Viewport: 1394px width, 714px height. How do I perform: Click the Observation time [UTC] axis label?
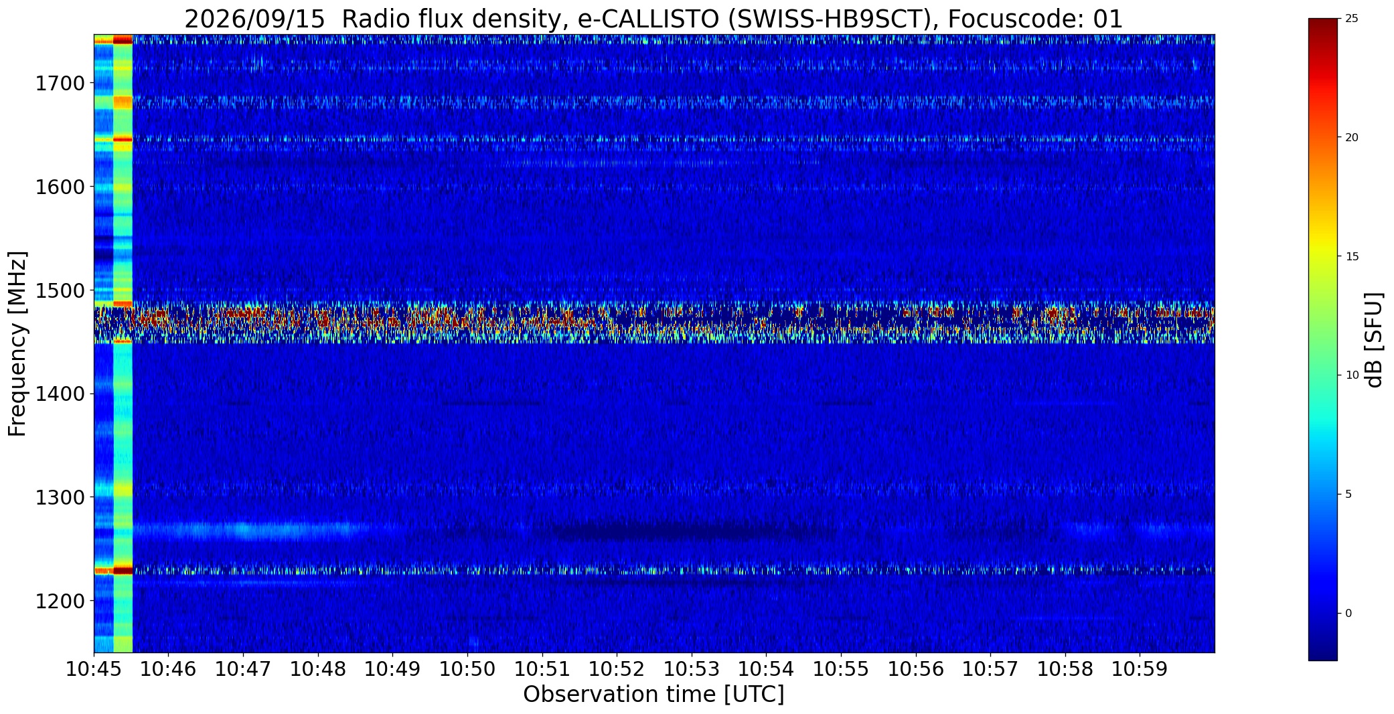[x=653, y=695]
